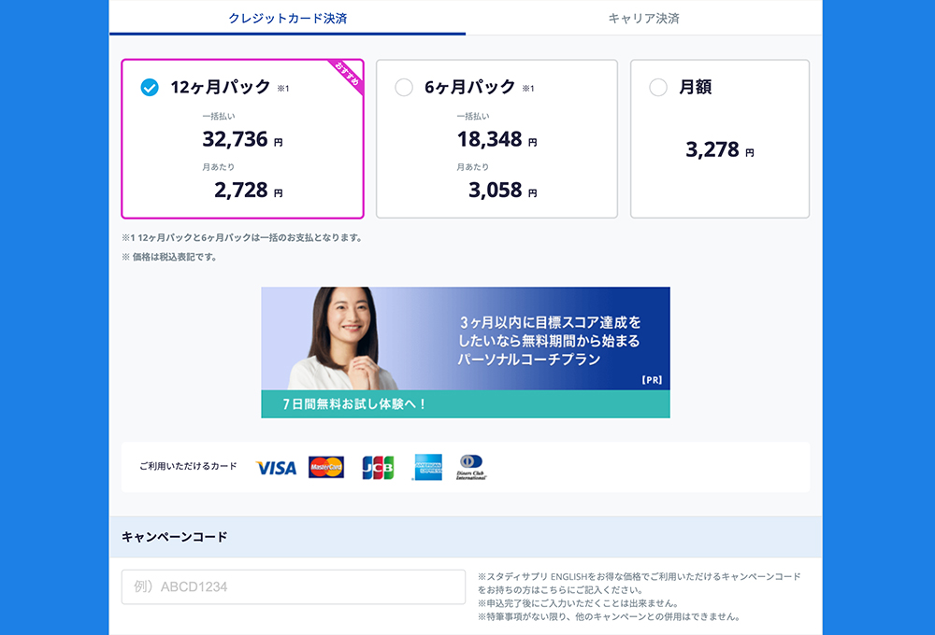Switch to the クレジットカード決済 tab
The width and height of the screenshot is (935, 635).
(287, 18)
